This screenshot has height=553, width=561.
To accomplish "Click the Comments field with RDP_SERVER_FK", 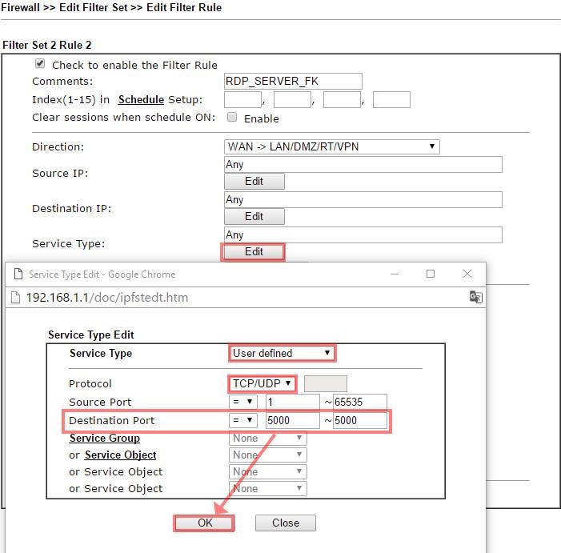I will coord(293,81).
